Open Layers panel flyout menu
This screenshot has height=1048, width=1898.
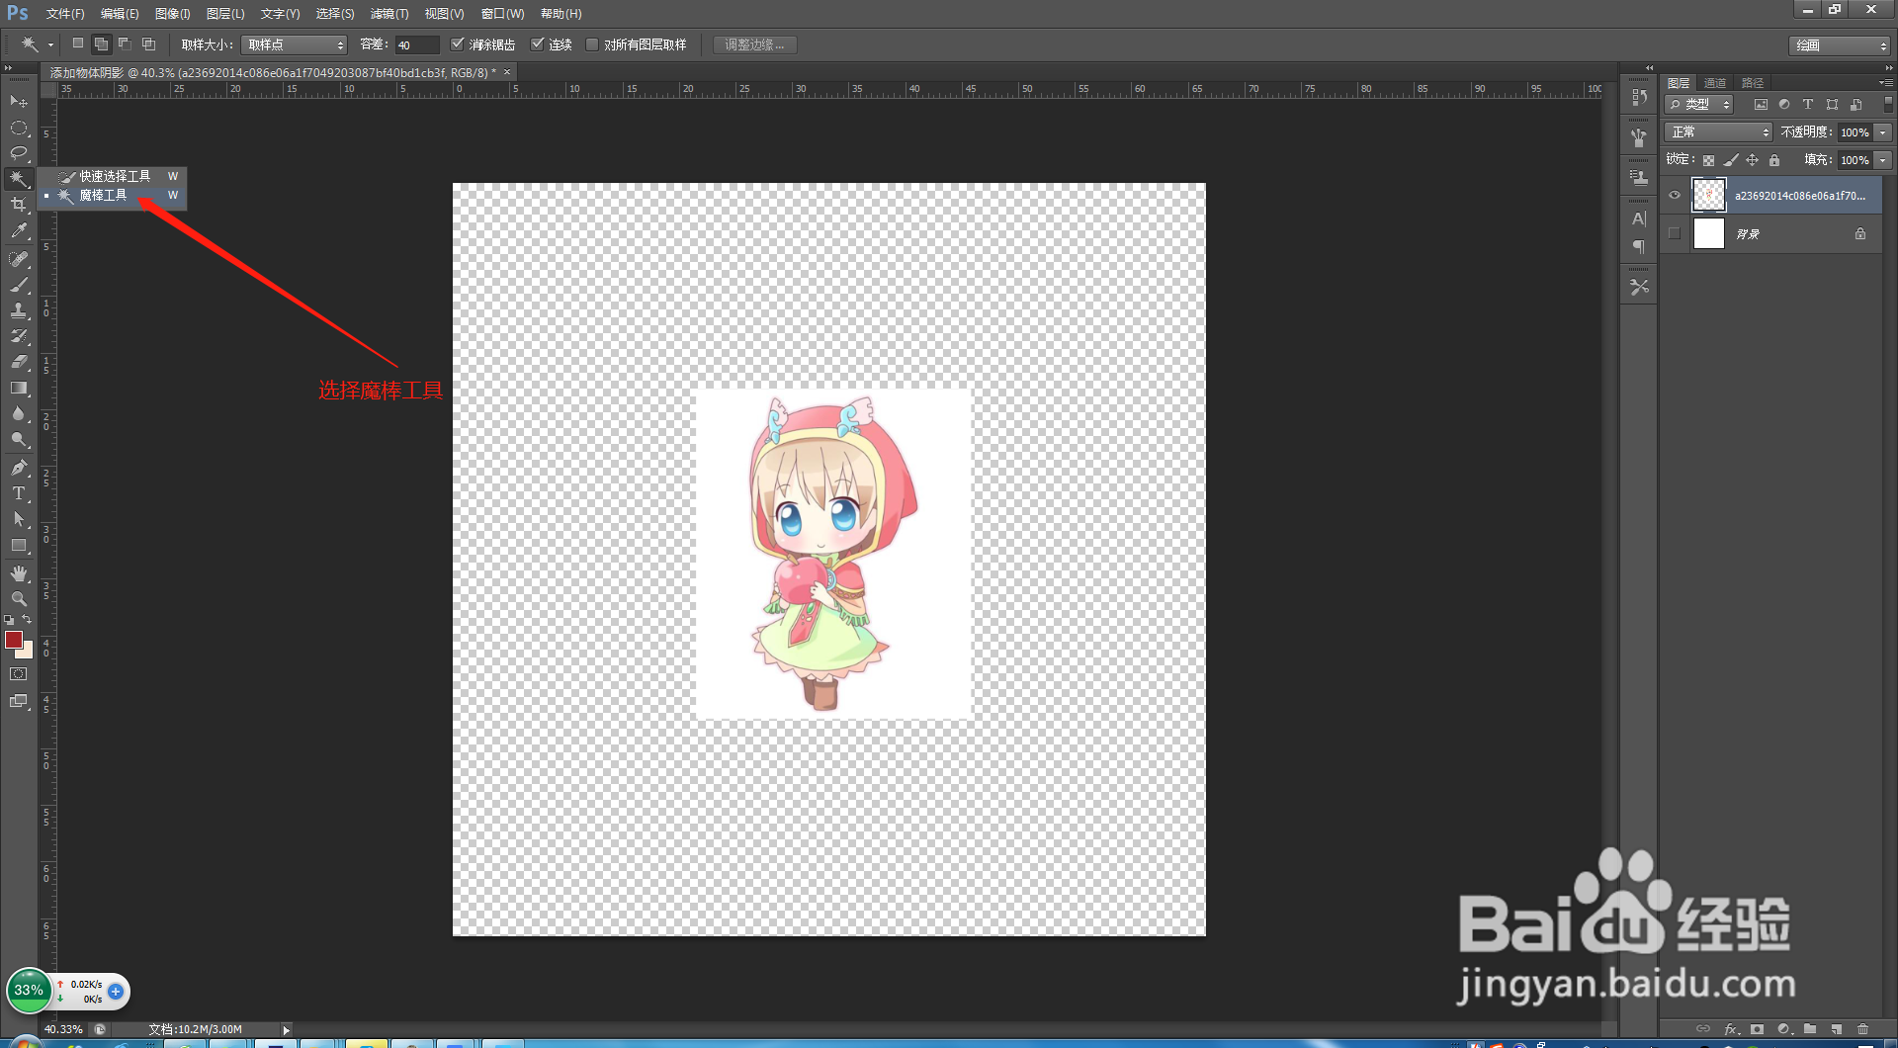click(x=1886, y=83)
